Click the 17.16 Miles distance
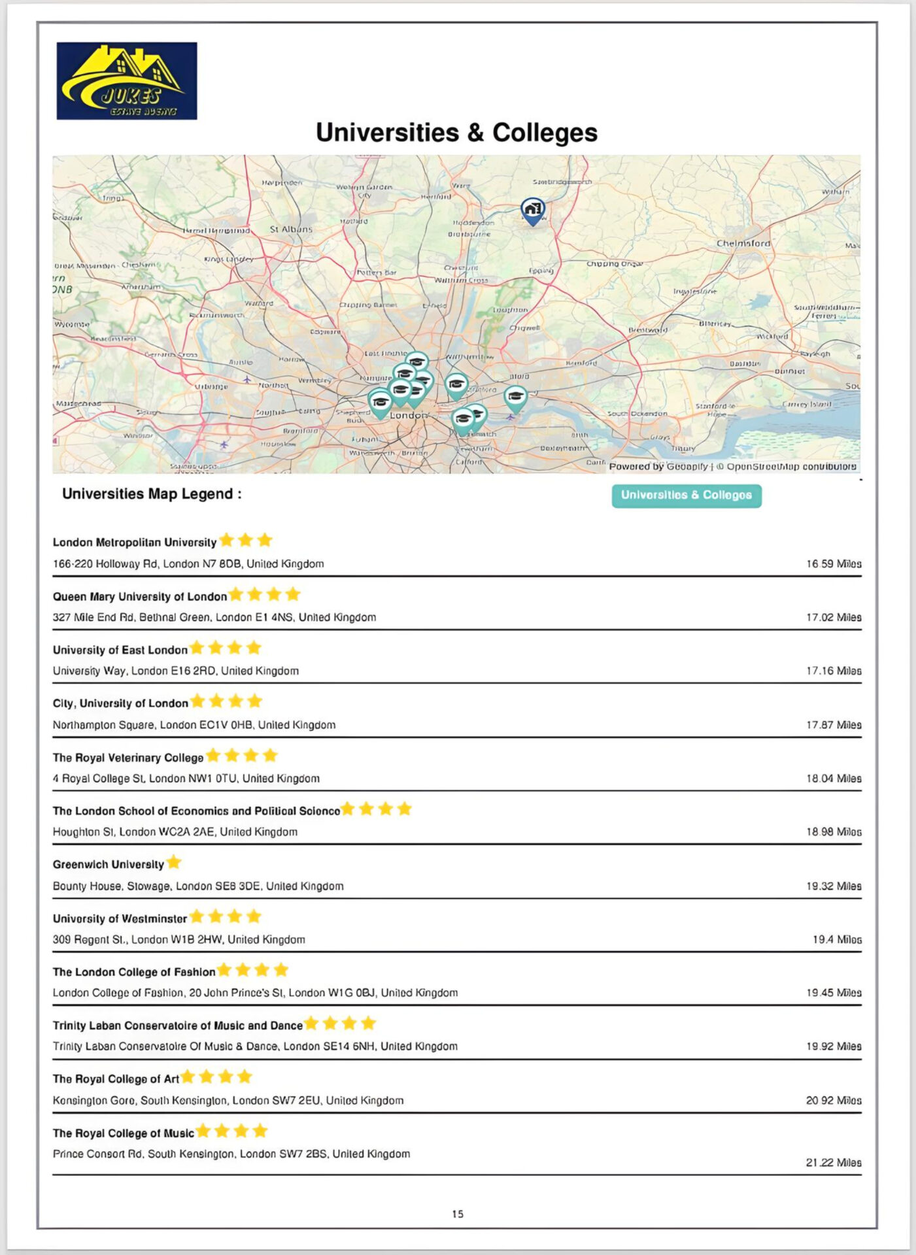Image resolution: width=916 pixels, height=1255 pixels. point(834,671)
